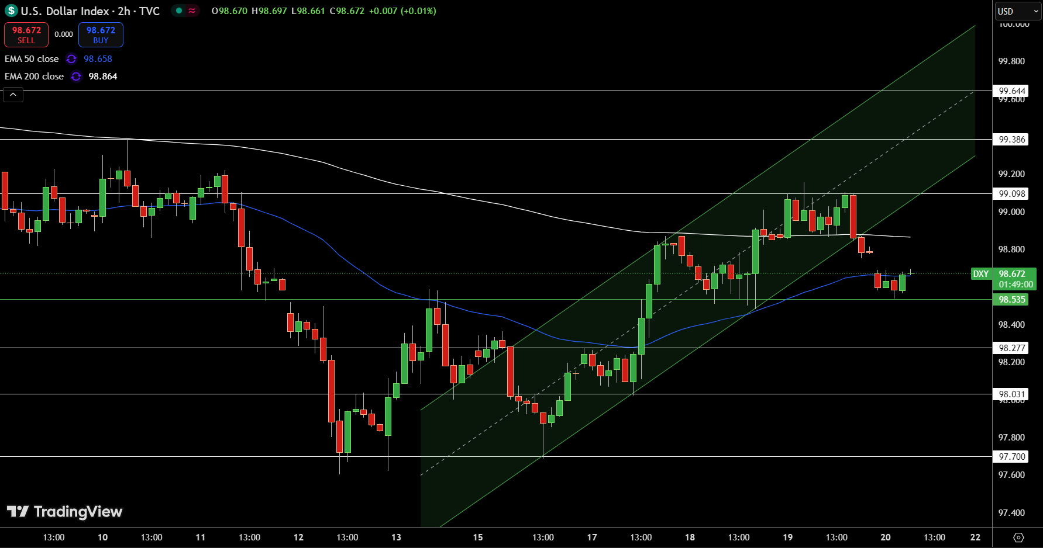The image size is (1043, 548).
Task: Click date 13 on the time axis
Action: coord(396,537)
